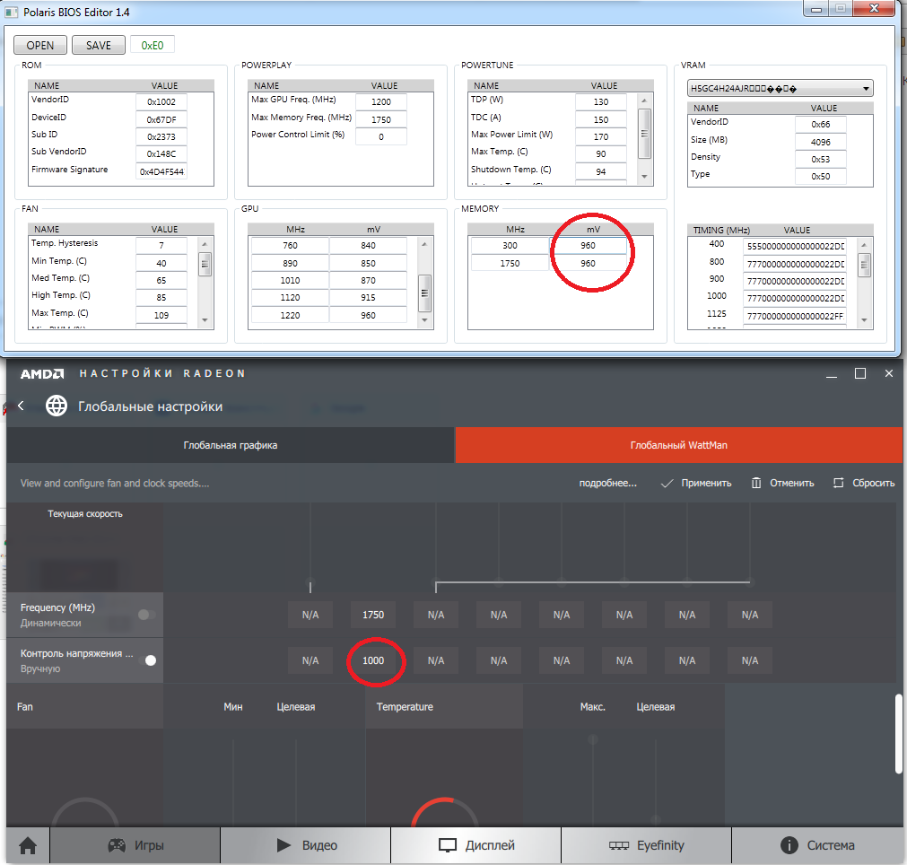The image size is (907, 865).
Task: Edit the TDP (W) value 130
Action: point(600,101)
